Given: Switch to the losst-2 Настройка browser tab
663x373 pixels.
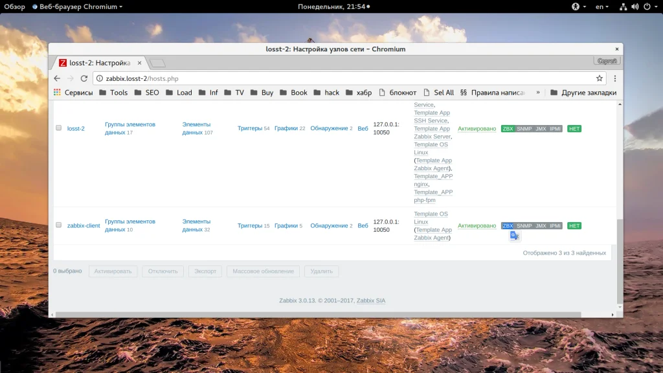Looking at the screenshot, I should (97, 63).
